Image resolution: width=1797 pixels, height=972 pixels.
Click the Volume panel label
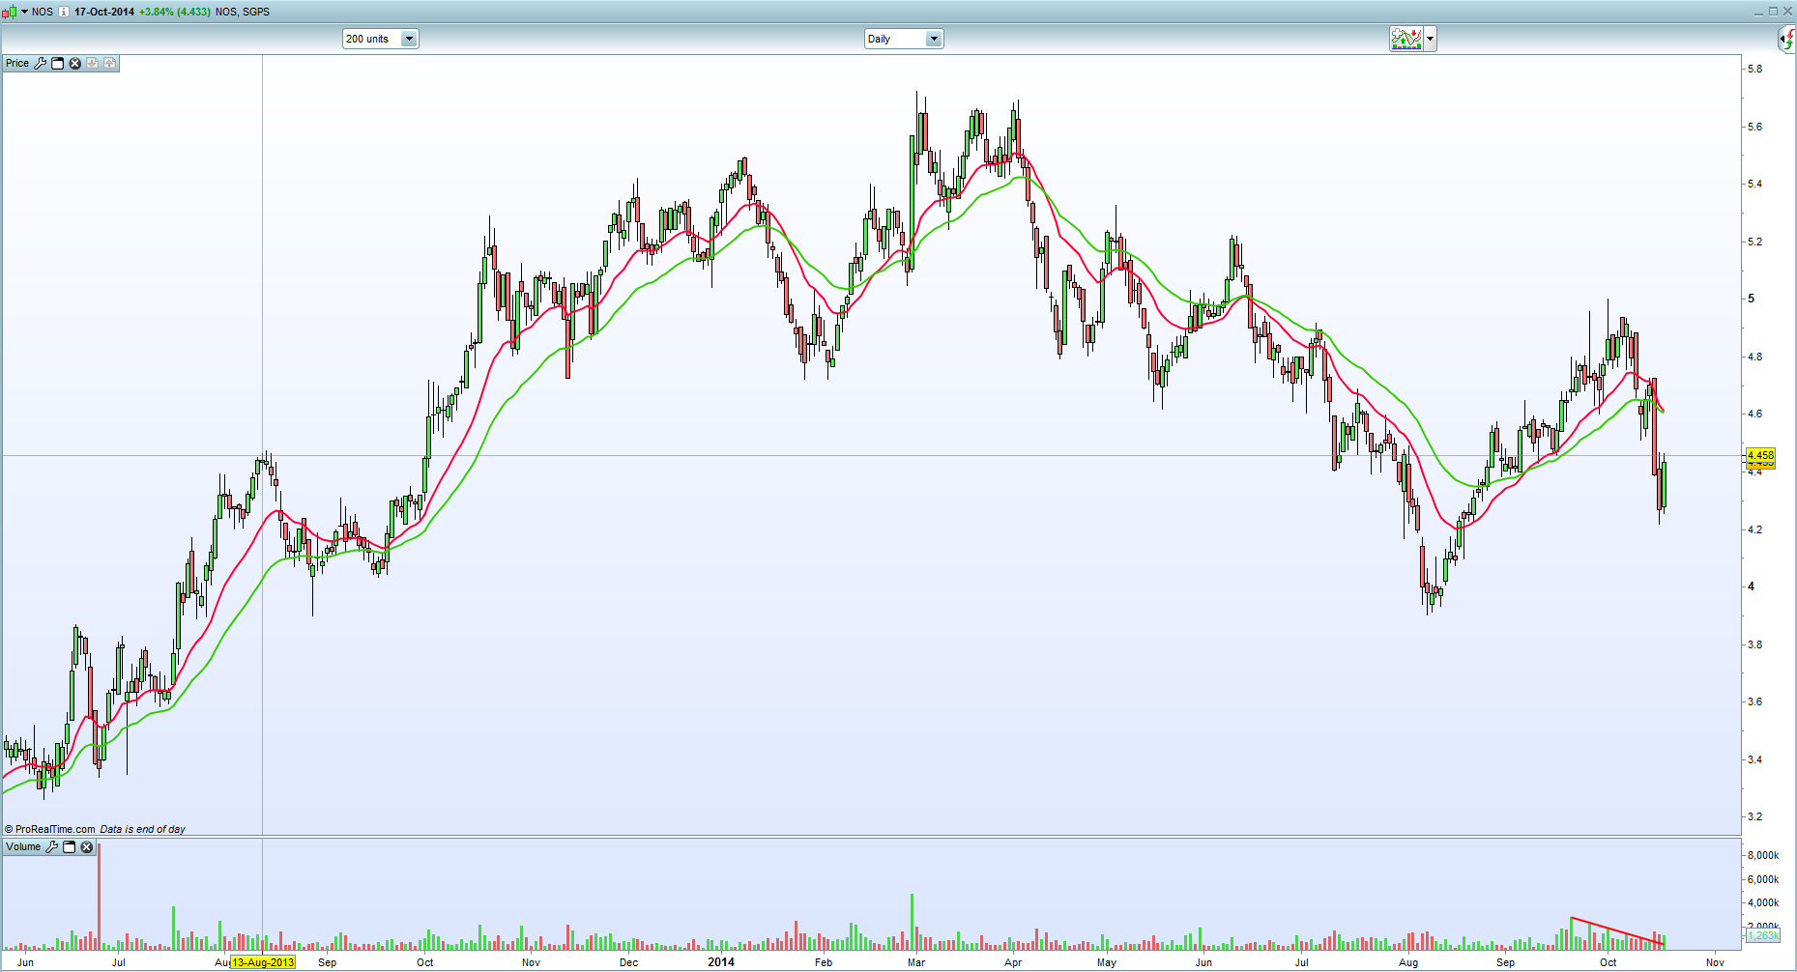click(x=23, y=846)
